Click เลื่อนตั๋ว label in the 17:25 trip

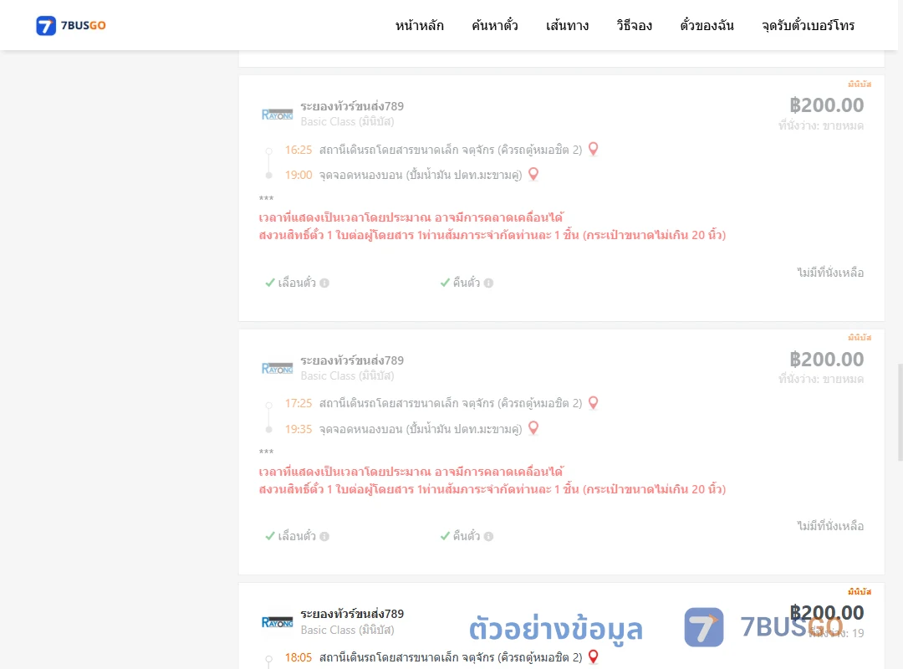297,536
